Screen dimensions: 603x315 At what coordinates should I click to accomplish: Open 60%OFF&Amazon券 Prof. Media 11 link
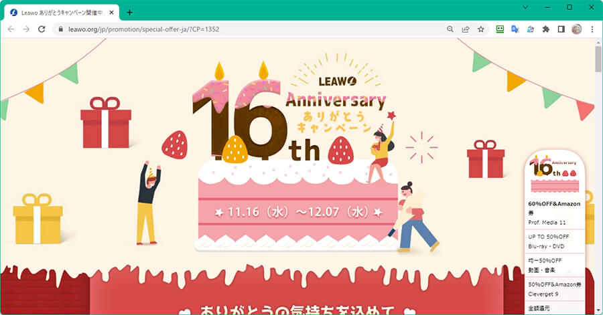pyautogui.click(x=554, y=213)
